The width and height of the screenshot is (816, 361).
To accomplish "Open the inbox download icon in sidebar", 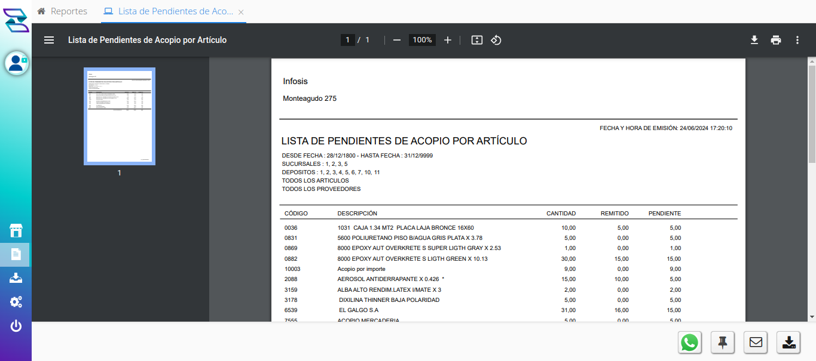I will coord(16,278).
